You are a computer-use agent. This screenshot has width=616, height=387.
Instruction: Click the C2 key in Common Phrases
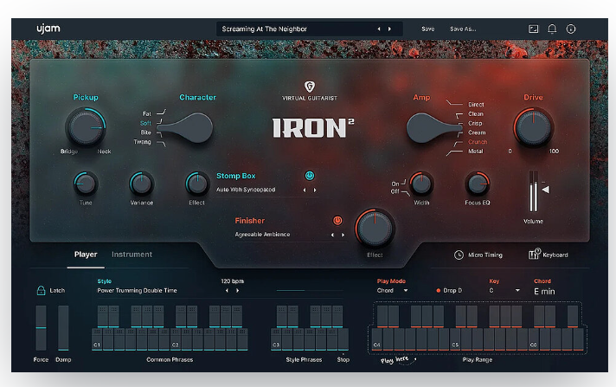(176, 339)
